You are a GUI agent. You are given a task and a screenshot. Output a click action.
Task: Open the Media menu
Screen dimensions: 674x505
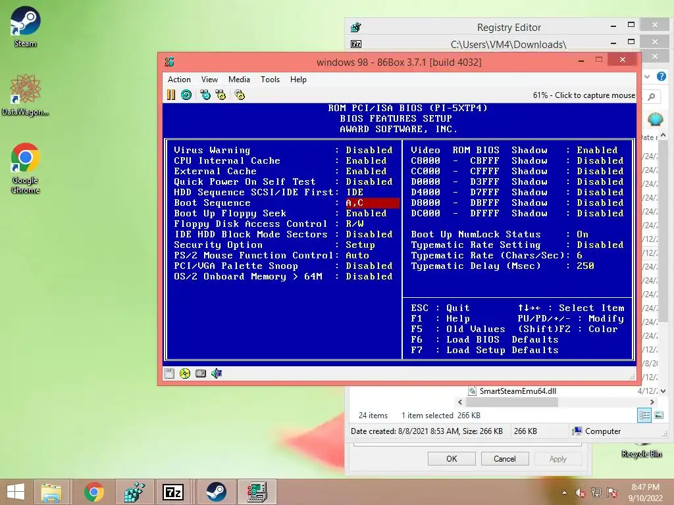pyautogui.click(x=239, y=80)
